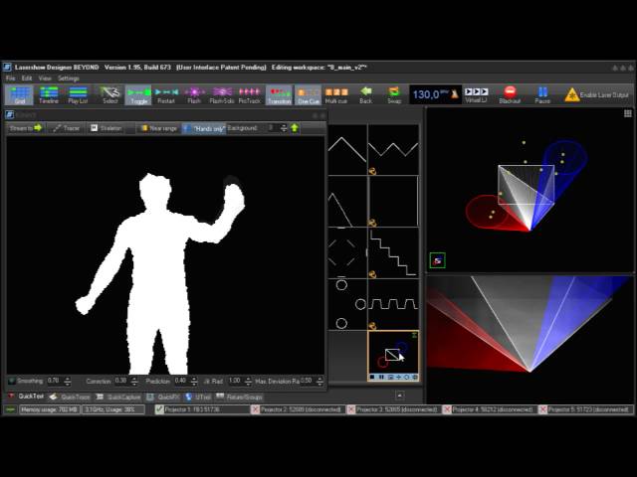637x477 pixels.
Task: Open the File menu
Action: point(10,79)
